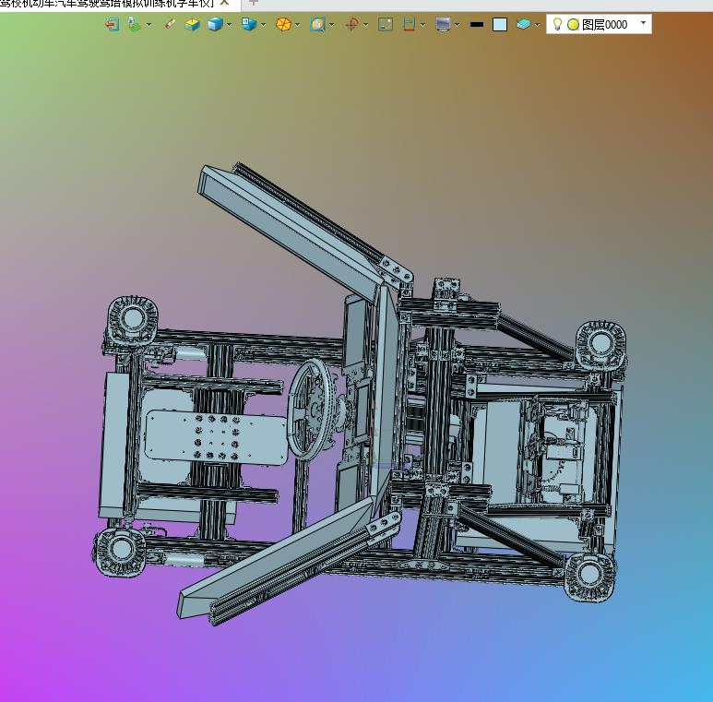This screenshot has height=702, width=713.
Task: Open the 图层0000 layer selector dropdown
Action: 643,23
